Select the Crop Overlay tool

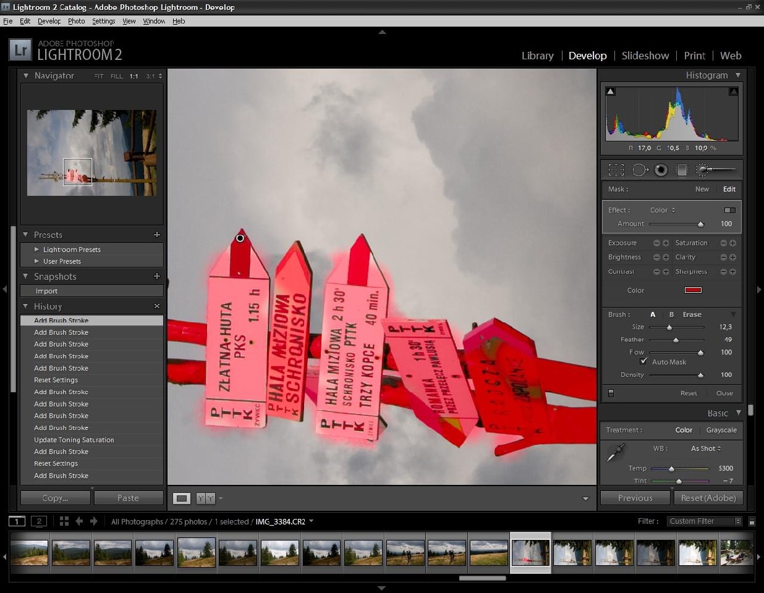[616, 170]
